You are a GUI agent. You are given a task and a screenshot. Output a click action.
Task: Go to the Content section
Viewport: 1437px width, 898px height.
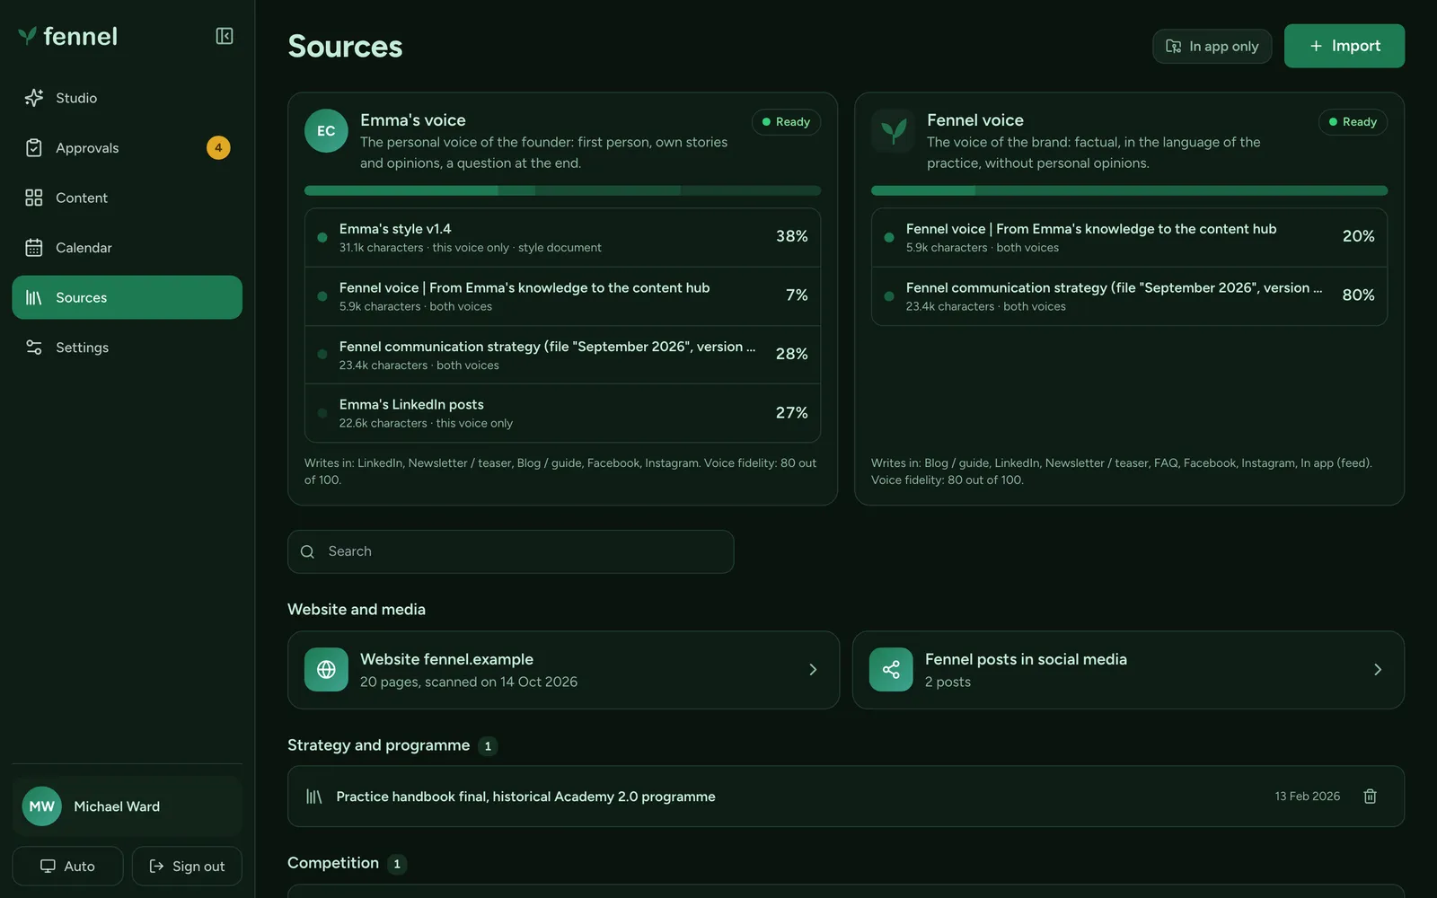(x=127, y=198)
